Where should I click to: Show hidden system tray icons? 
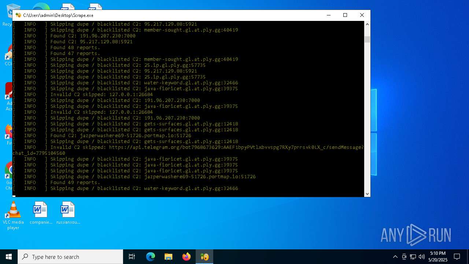pyautogui.click(x=395, y=257)
